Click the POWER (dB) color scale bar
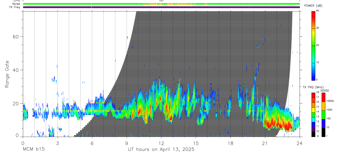This screenshot has width=337, height=155. coord(313,45)
